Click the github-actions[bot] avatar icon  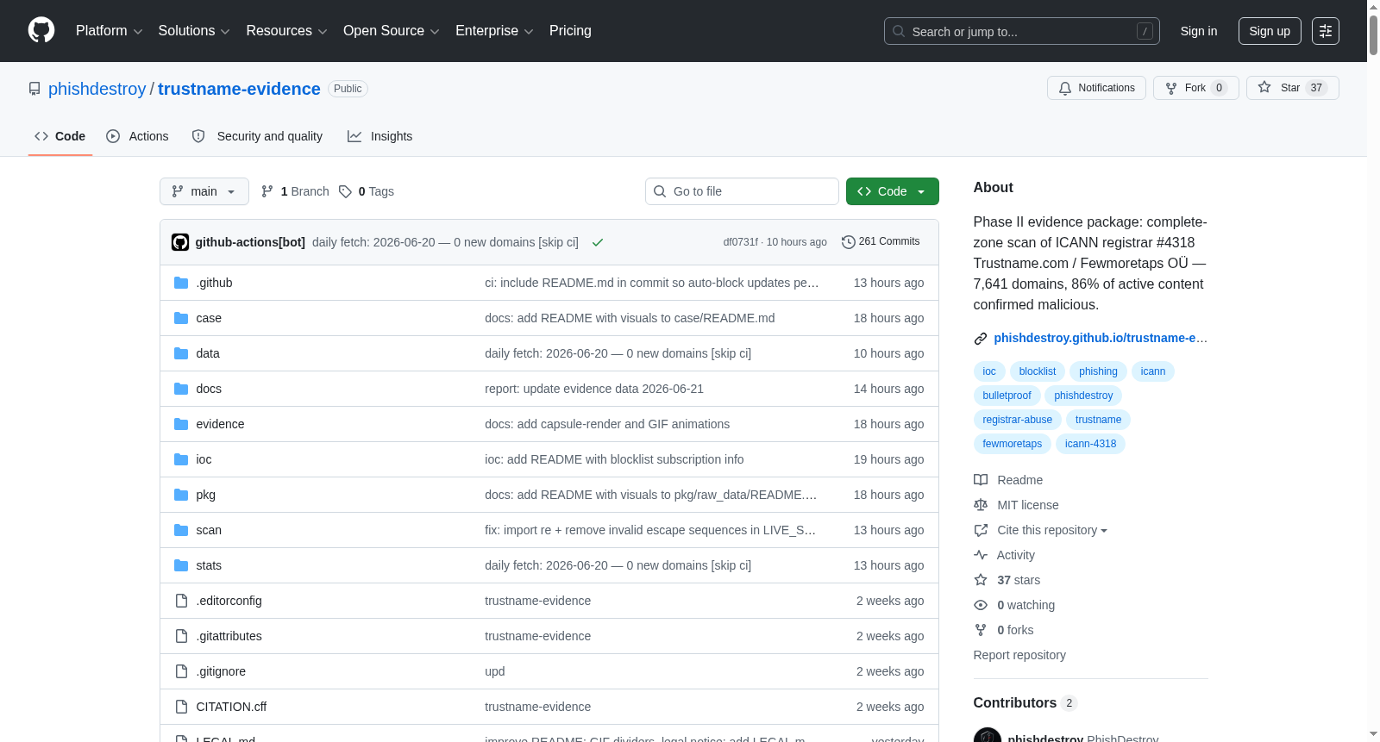click(180, 242)
